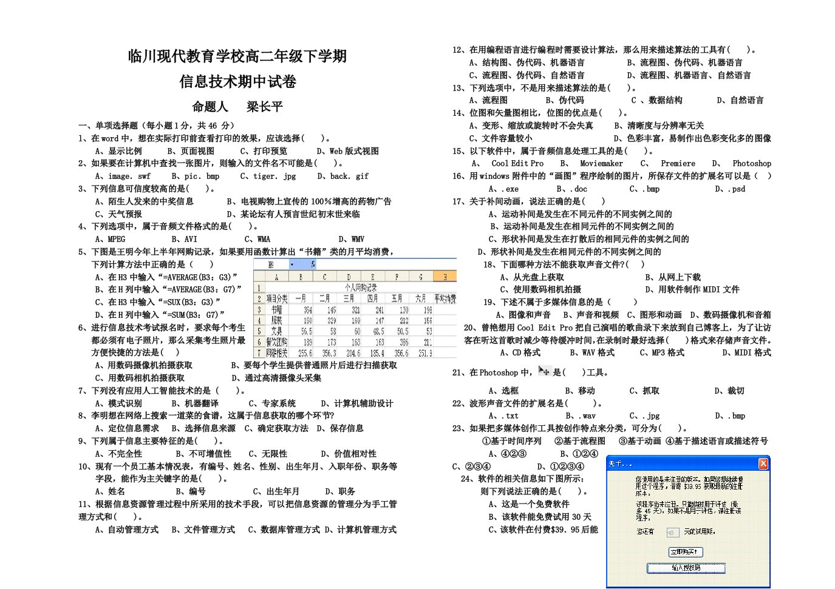This screenshot has width=835, height=589.
Task: Select the column A header in the spreadsheet
Action: [277, 277]
